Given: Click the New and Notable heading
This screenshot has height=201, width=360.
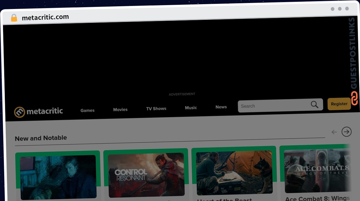Looking at the screenshot, I should click(x=41, y=138).
